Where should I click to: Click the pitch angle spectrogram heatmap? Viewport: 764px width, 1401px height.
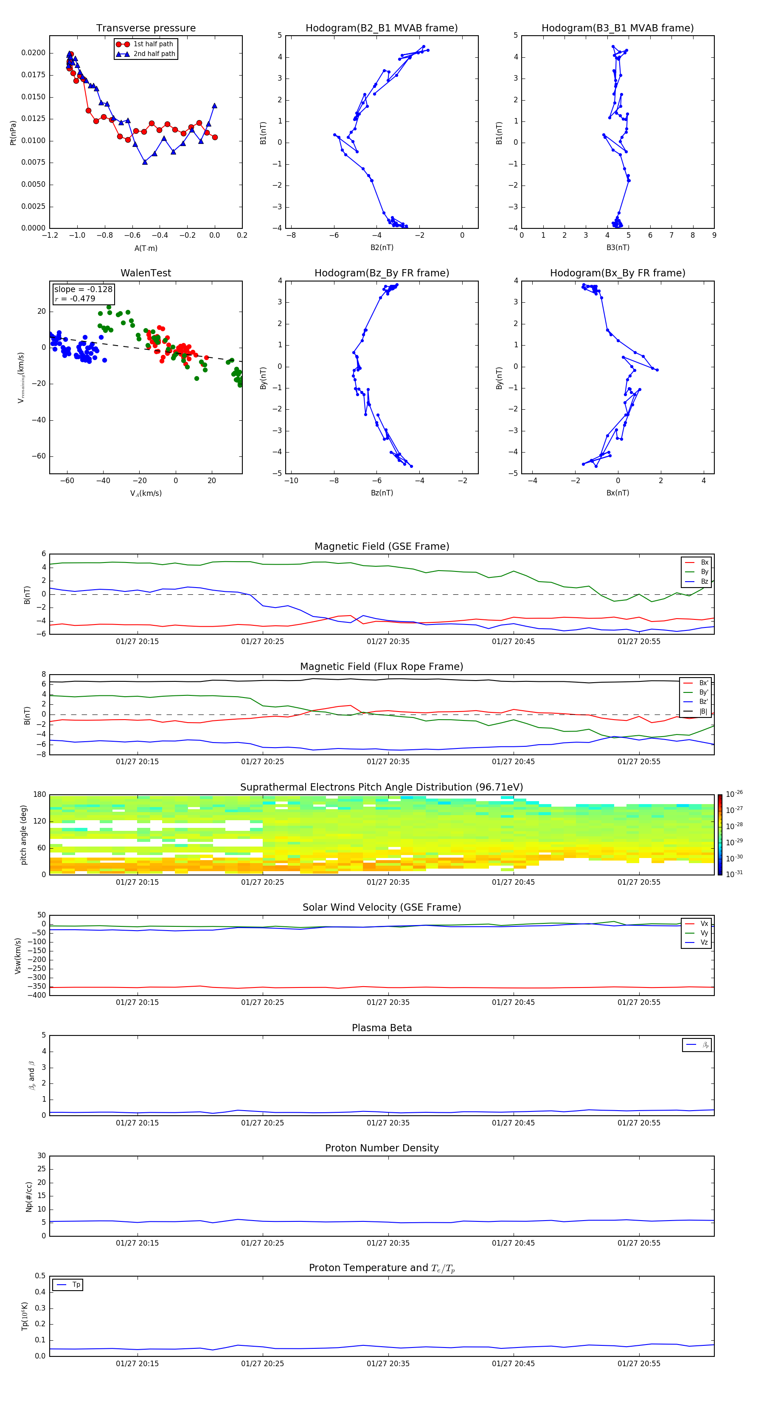click(x=382, y=835)
